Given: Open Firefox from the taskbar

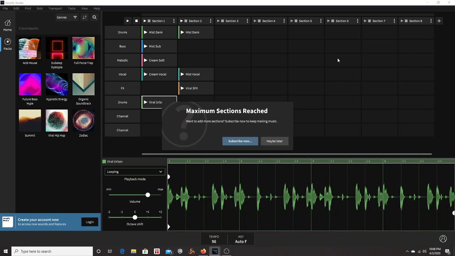Looking at the screenshot, I should (x=203, y=251).
